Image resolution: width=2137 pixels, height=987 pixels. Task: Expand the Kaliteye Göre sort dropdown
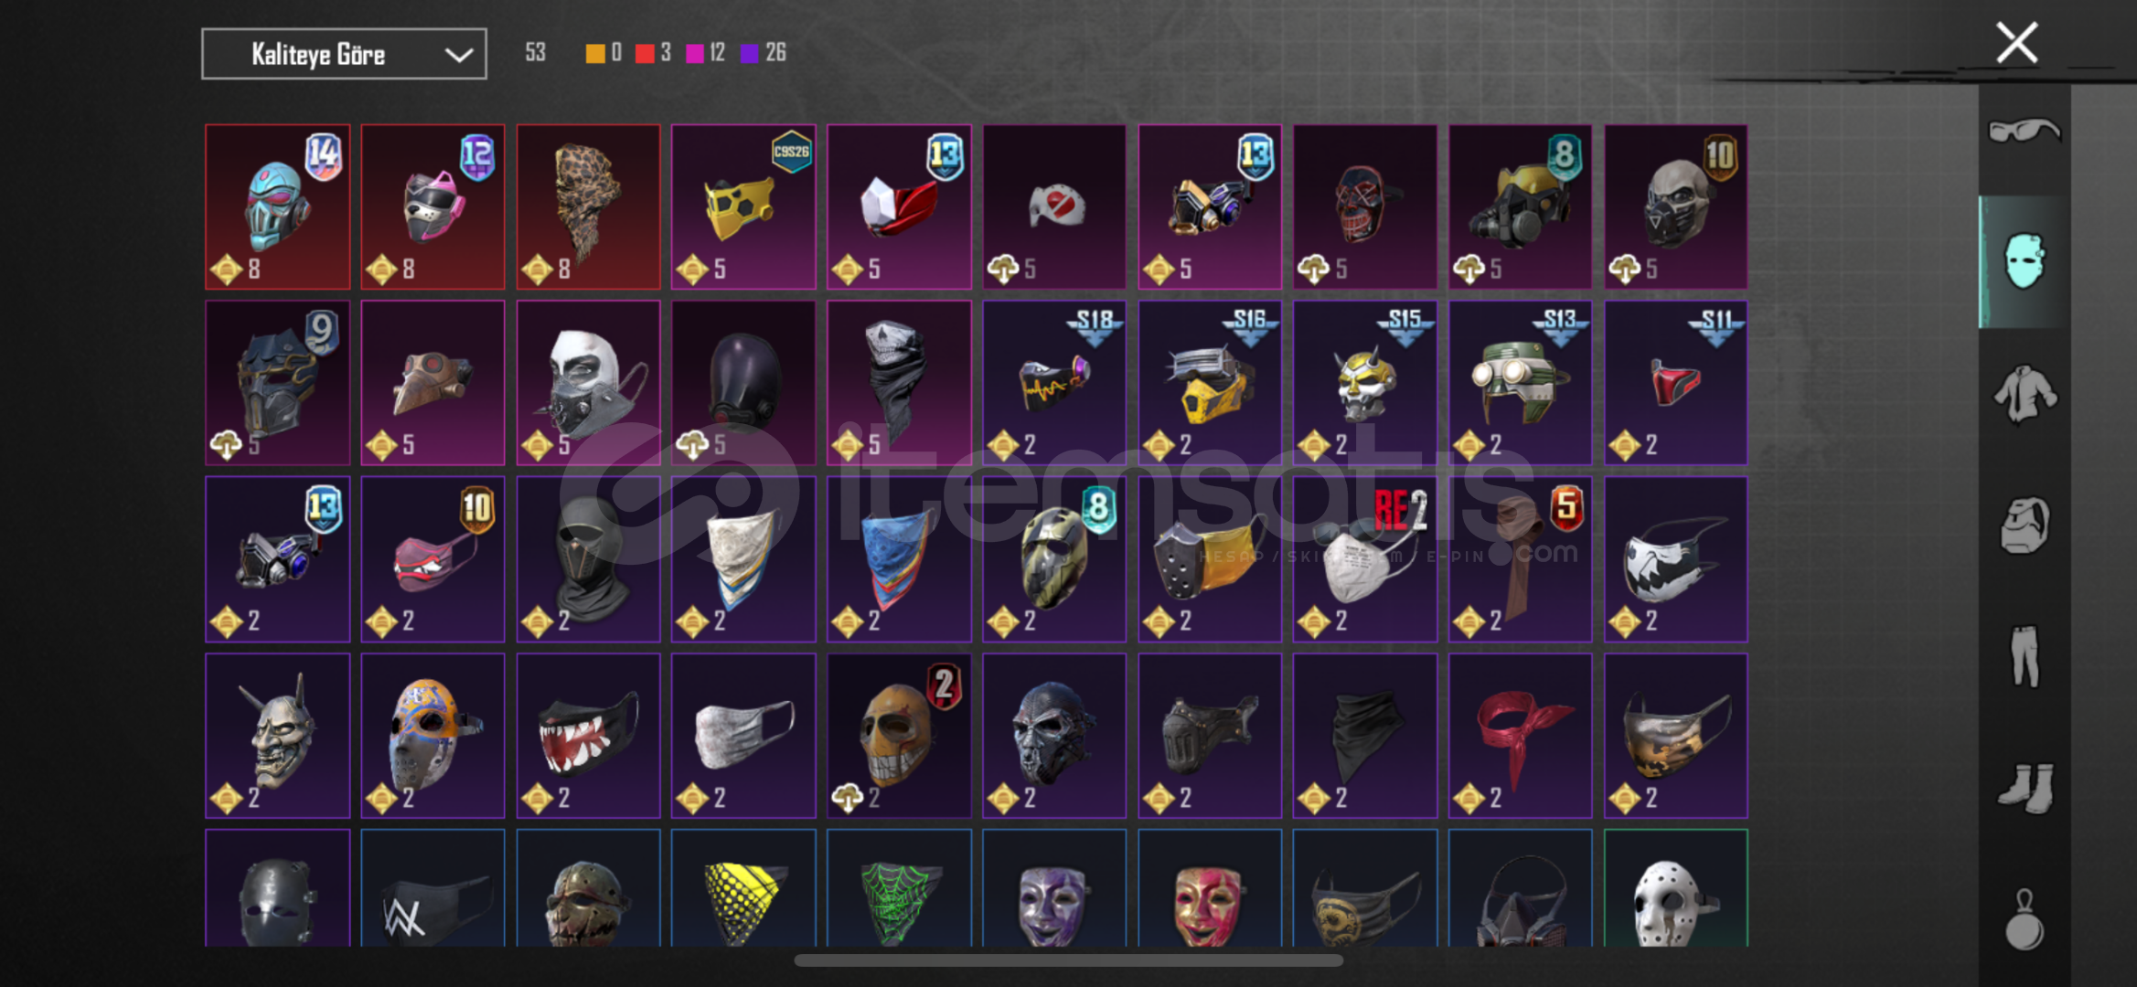[x=344, y=54]
